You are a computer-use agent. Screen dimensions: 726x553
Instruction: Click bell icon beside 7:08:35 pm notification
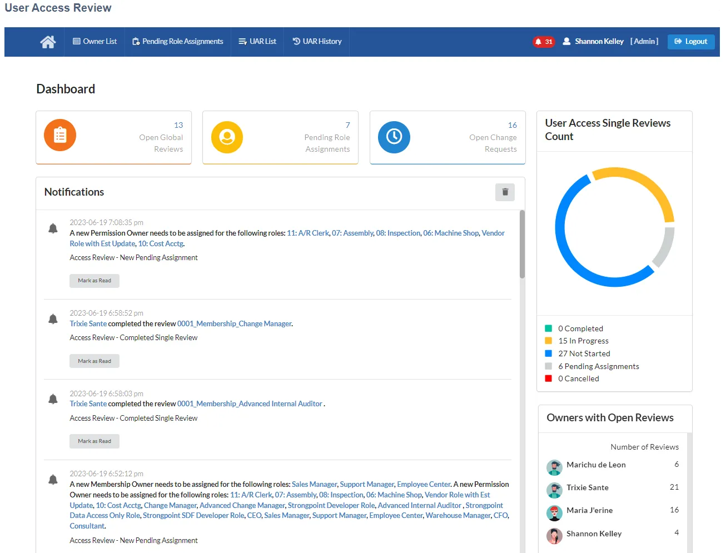[x=53, y=228]
